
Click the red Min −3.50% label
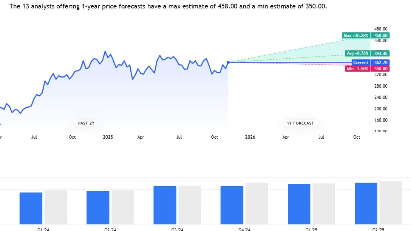[358, 69]
